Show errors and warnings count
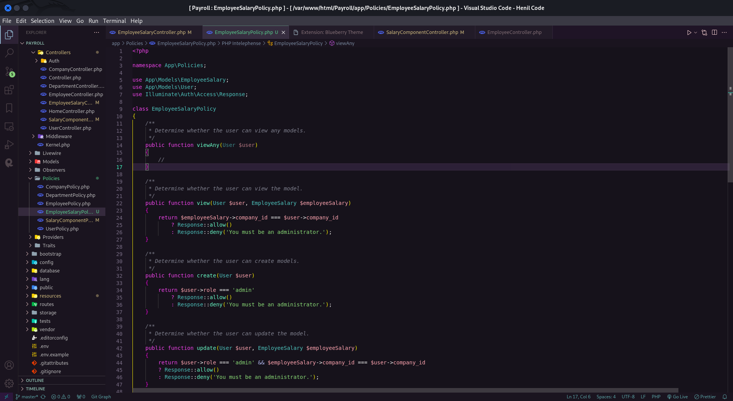The width and height of the screenshot is (733, 401). 61,397
